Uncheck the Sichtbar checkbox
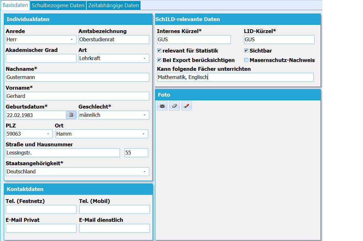Viewport: 363px width, 241px height. 246,51
